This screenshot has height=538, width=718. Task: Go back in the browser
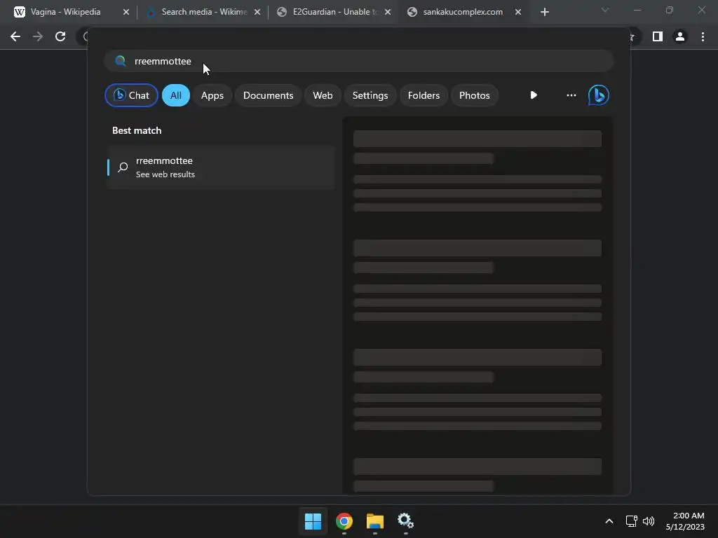(15, 36)
